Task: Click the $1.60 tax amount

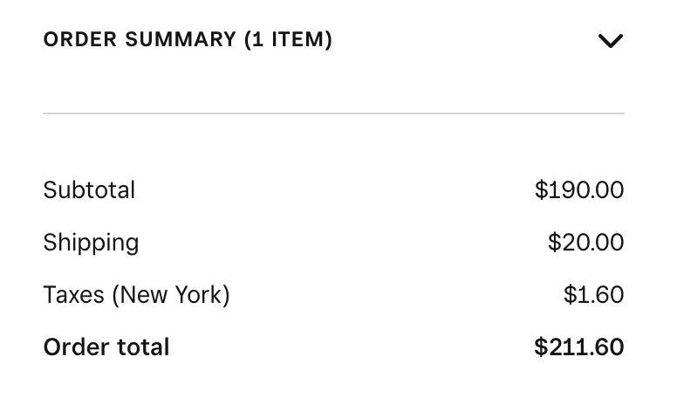Action: pyautogui.click(x=593, y=294)
